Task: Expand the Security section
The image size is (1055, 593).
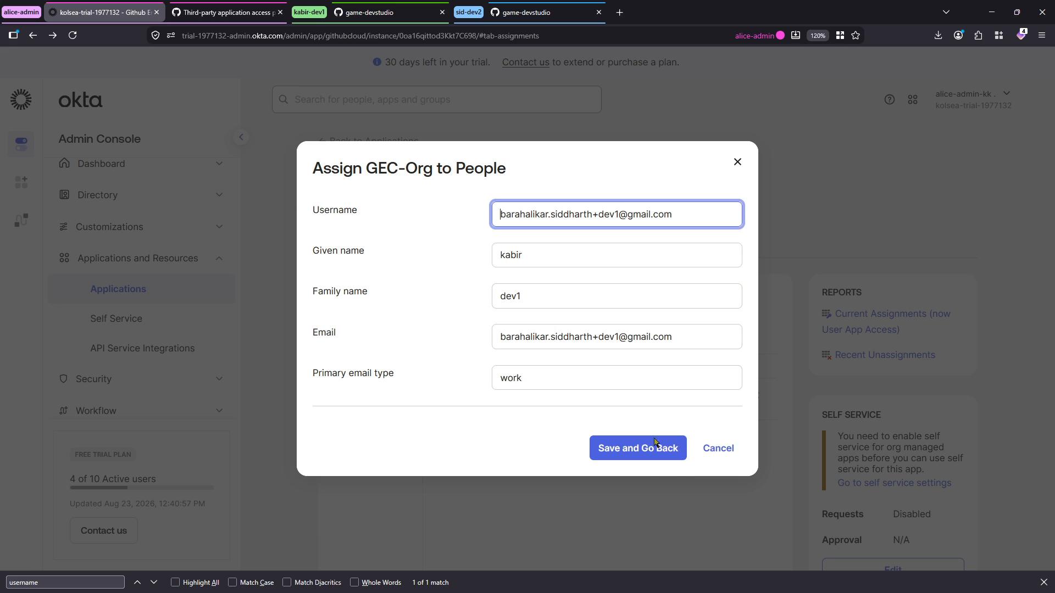Action: 142,379
